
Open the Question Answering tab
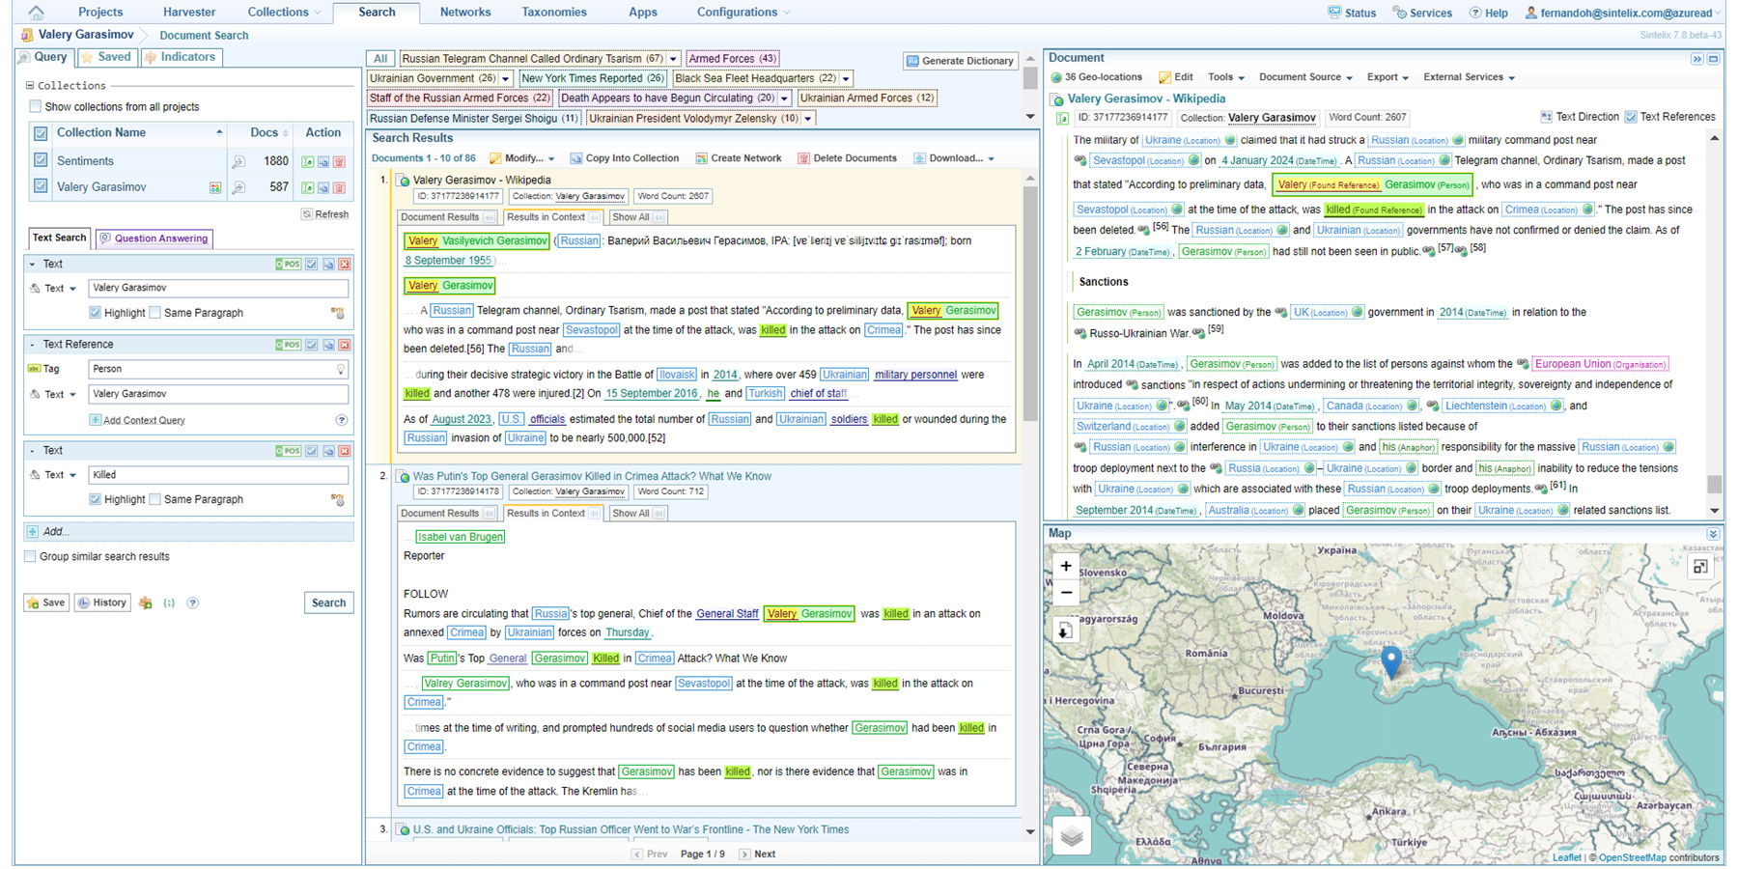[154, 238]
